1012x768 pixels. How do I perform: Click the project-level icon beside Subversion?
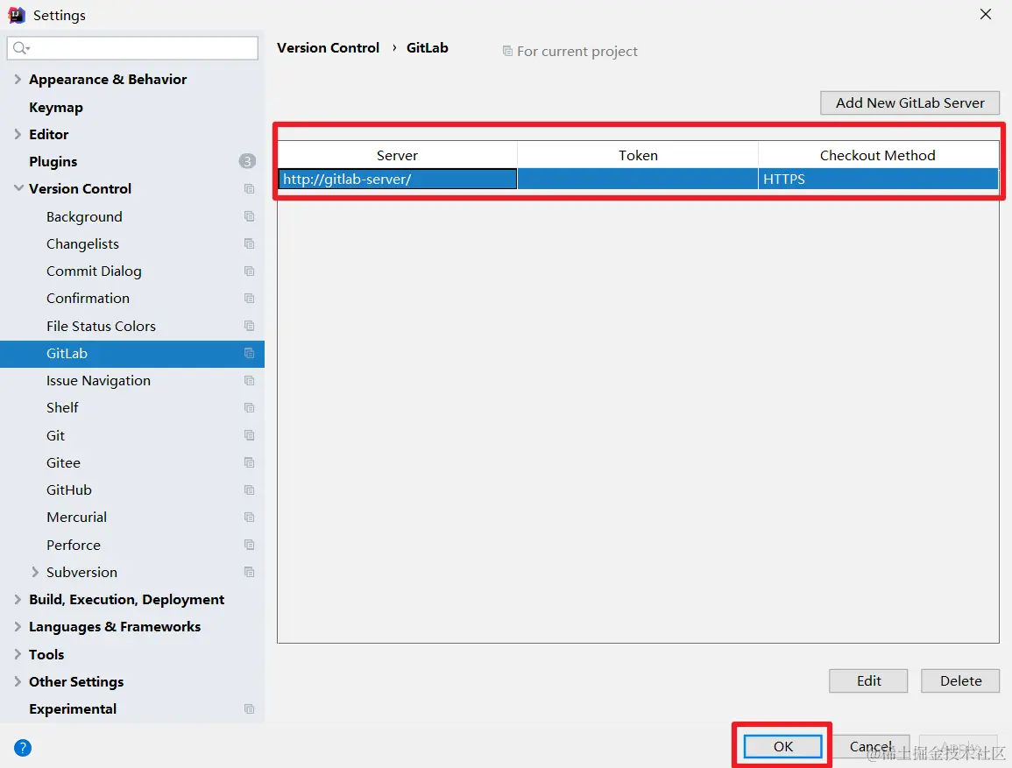(x=249, y=572)
